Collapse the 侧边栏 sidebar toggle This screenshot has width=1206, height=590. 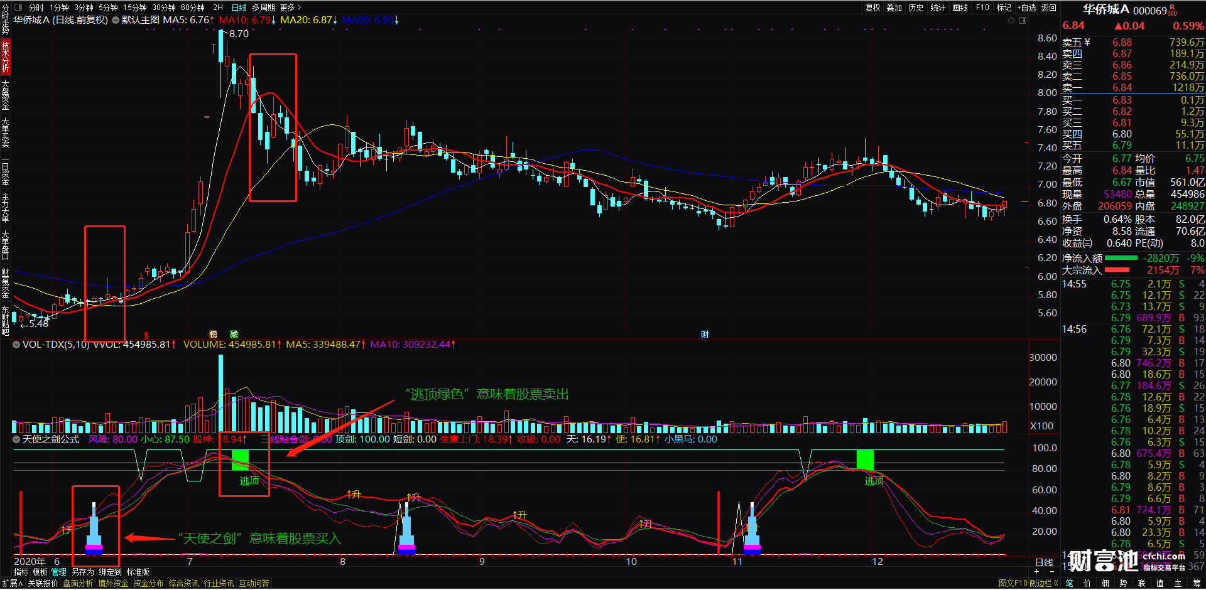point(1044,583)
